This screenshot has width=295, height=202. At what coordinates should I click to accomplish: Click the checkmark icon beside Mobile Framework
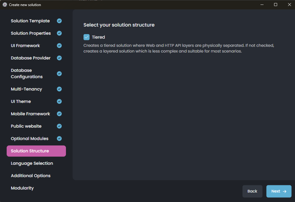point(59,114)
